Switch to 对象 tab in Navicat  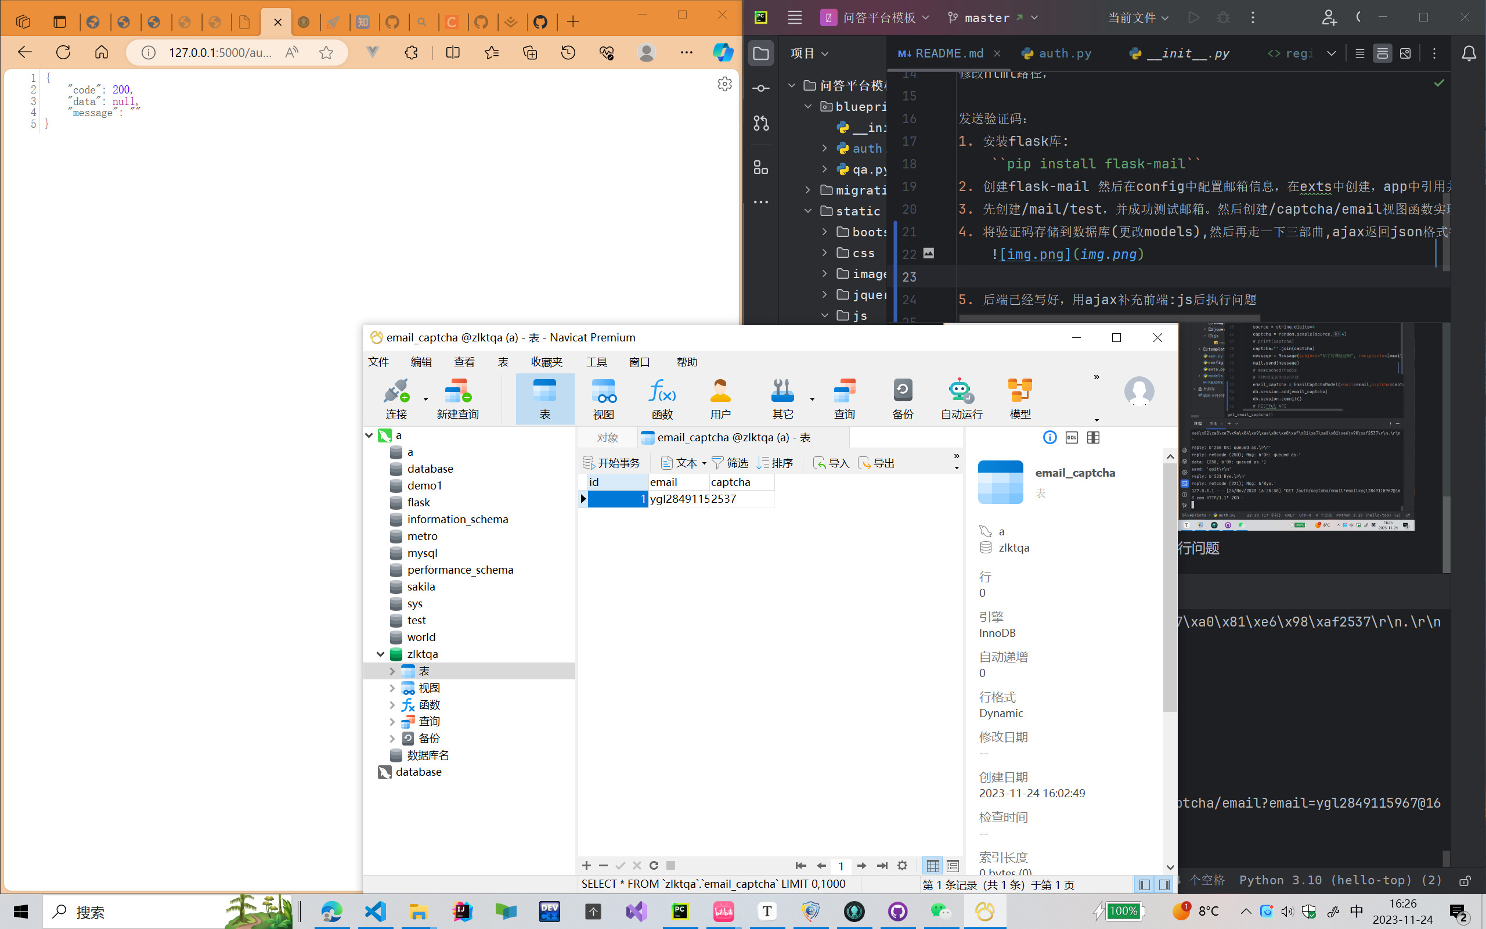point(607,437)
